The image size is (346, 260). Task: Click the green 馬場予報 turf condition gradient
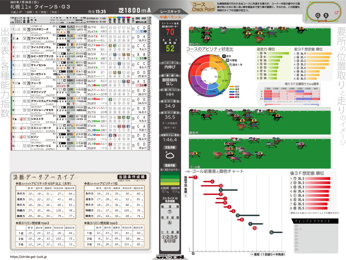[170, 178]
